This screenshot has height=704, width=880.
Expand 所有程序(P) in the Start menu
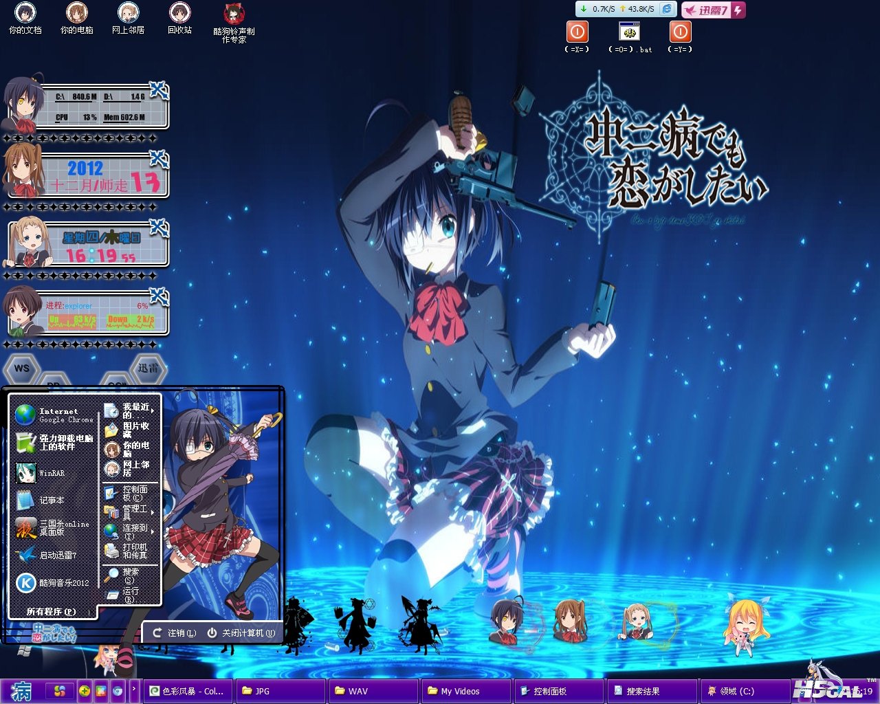(52, 611)
